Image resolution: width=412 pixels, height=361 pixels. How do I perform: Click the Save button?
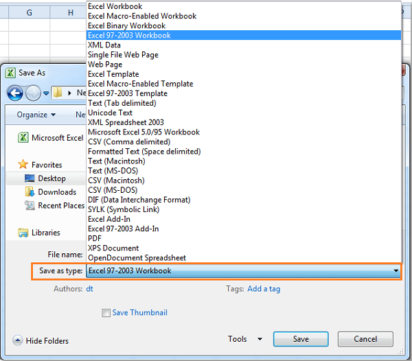tap(300, 339)
